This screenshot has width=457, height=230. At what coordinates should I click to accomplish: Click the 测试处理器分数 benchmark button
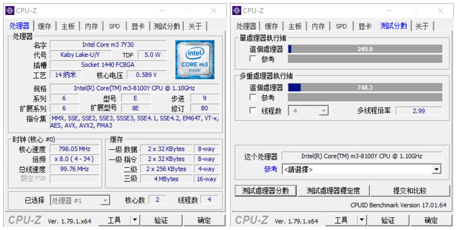click(265, 190)
